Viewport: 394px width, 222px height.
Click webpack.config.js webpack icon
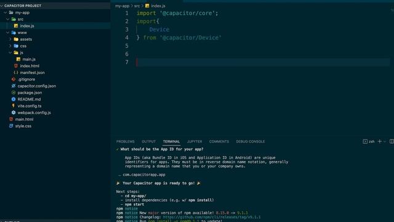click(x=14, y=112)
